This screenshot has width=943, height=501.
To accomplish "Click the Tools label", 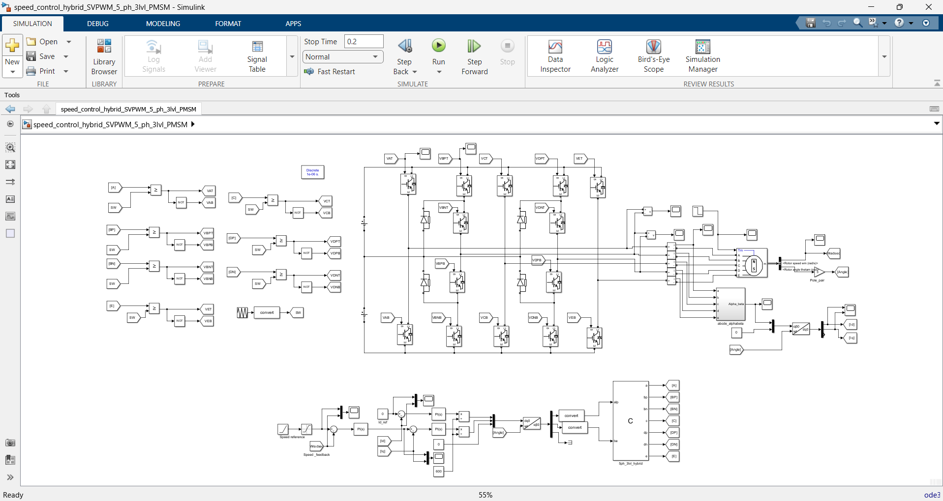I will click(x=12, y=95).
